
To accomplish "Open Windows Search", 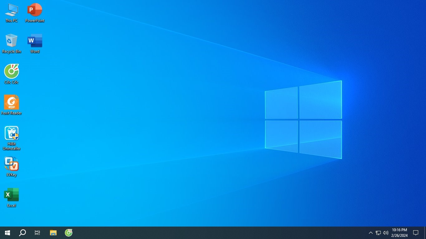I will tap(22, 232).
